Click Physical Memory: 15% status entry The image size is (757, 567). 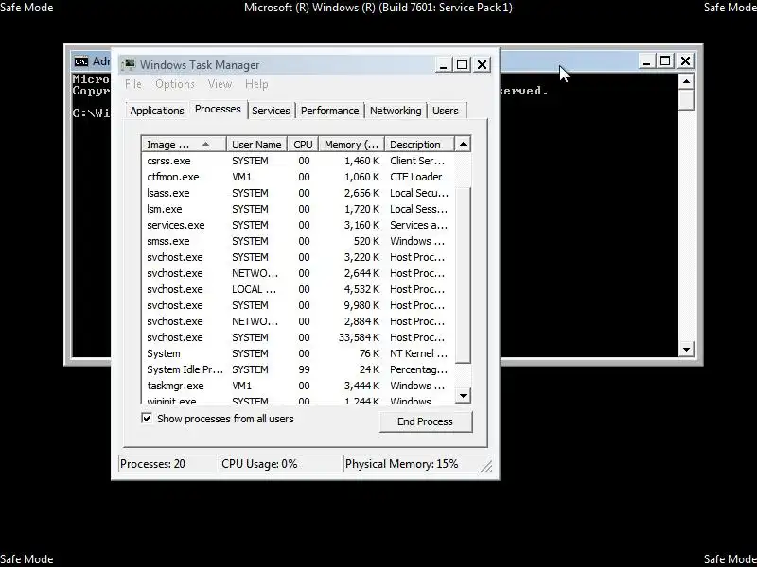411,464
